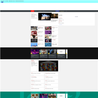This screenshot has height=98, width=98.
Task: Open the dark thumbnail with colorful dot pattern
Action: pyautogui.click(x=34, y=41)
